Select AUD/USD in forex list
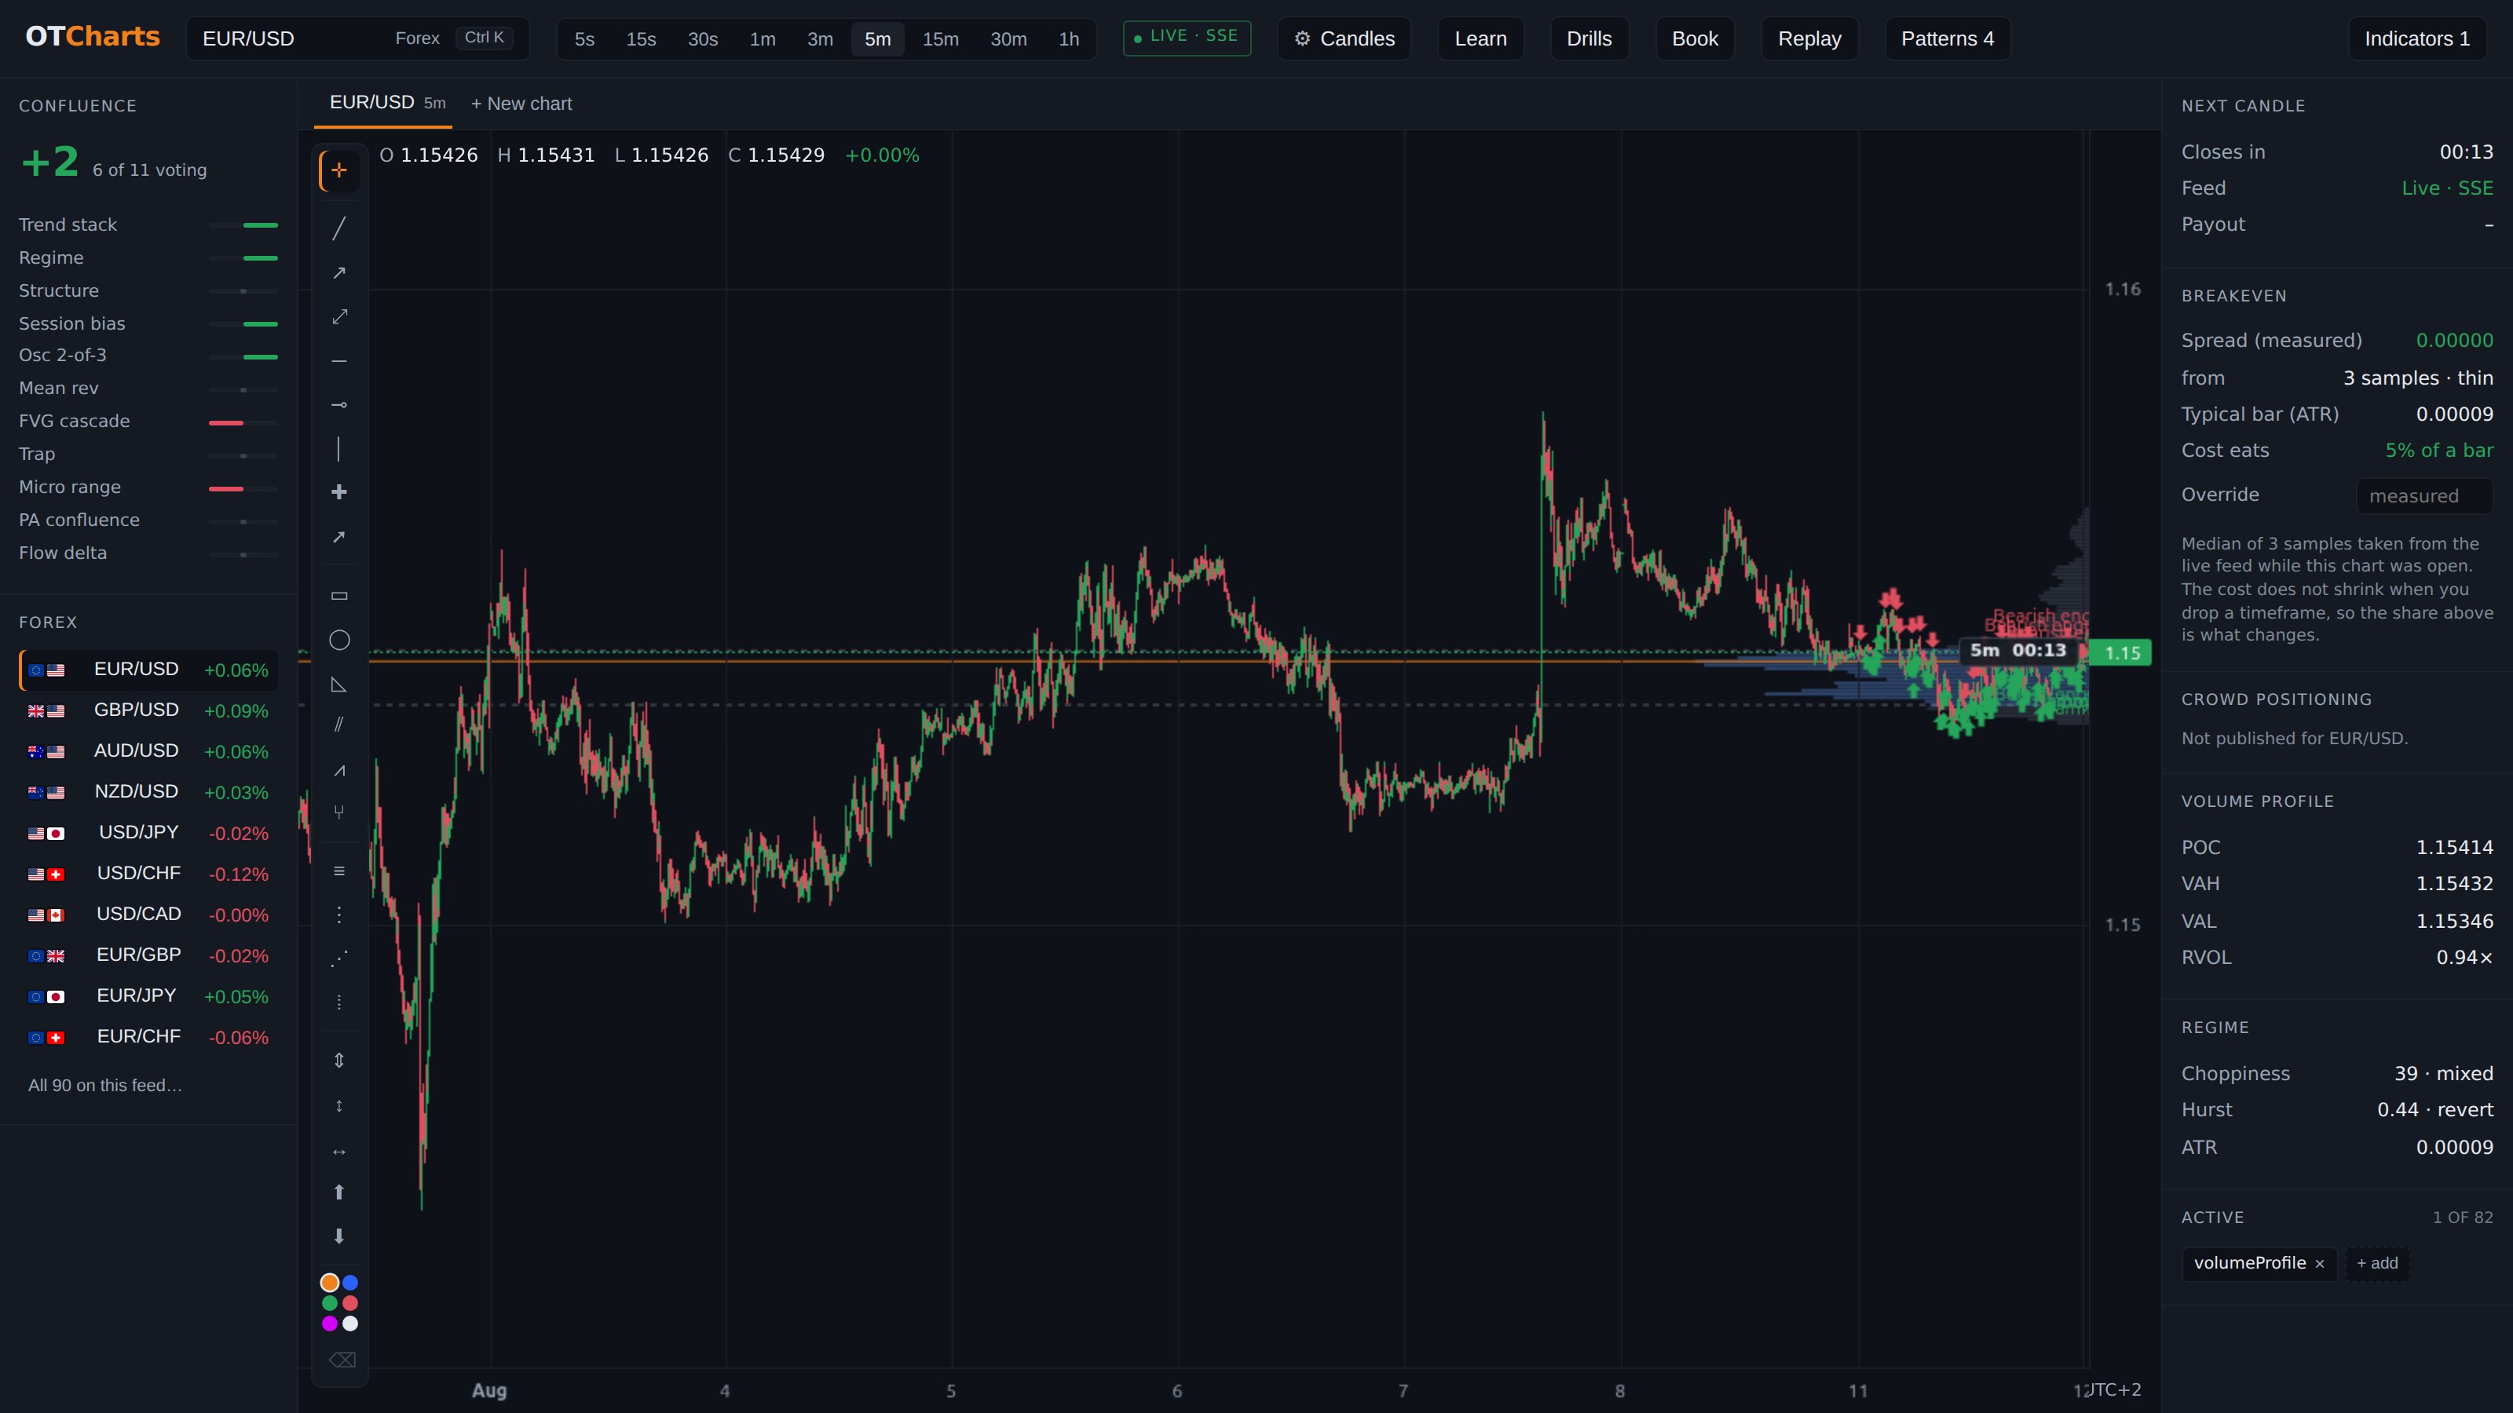The image size is (2513, 1413). [148, 751]
